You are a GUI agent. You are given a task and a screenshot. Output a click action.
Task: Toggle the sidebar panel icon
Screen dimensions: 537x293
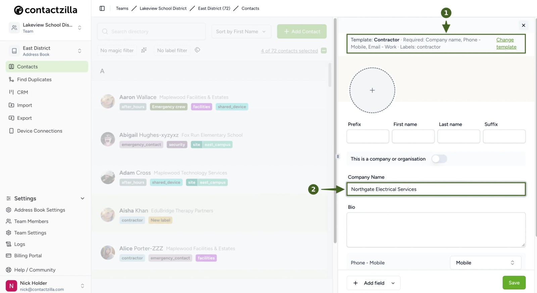point(102,8)
